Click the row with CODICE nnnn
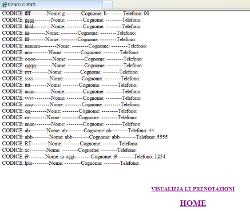 [x=72, y=124]
